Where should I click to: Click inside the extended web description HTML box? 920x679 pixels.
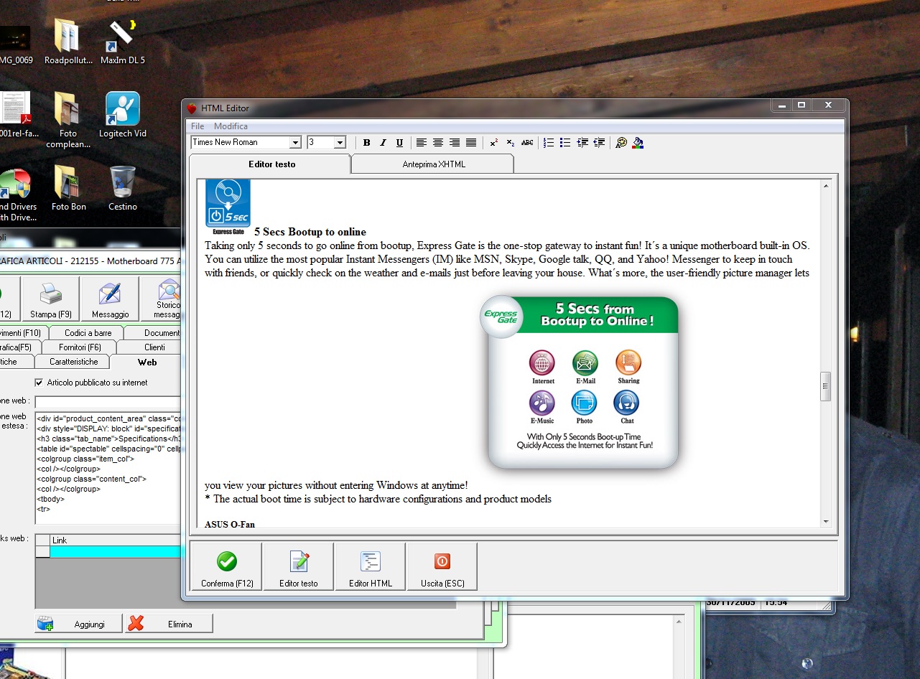(108, 469)
